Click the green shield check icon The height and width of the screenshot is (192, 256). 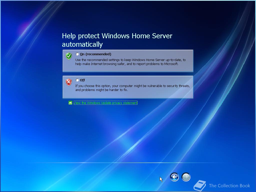pos(69,56)
